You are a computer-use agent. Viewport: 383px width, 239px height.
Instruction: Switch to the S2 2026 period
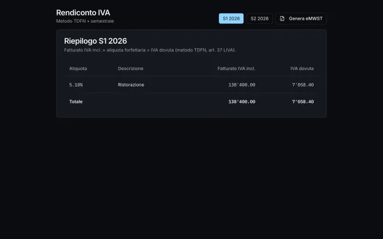pyautogui.click(x=259, y=19)
